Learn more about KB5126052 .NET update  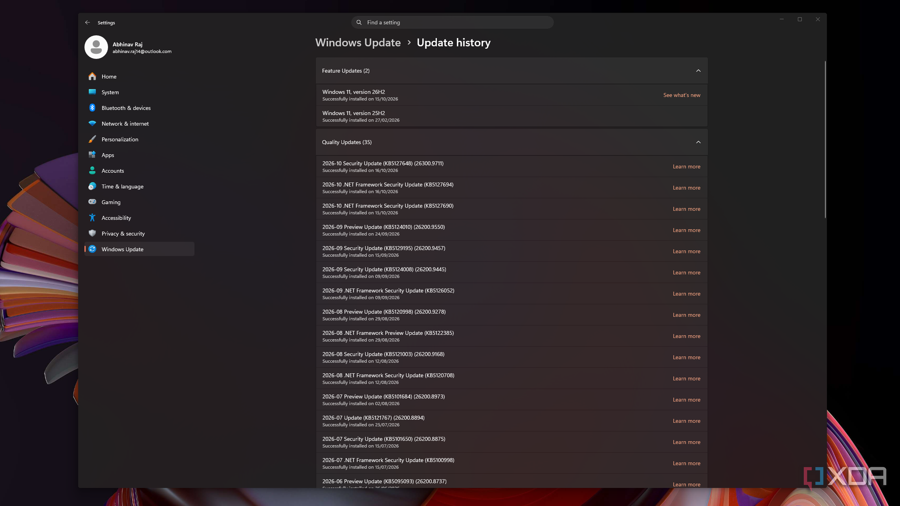[686, 294]
